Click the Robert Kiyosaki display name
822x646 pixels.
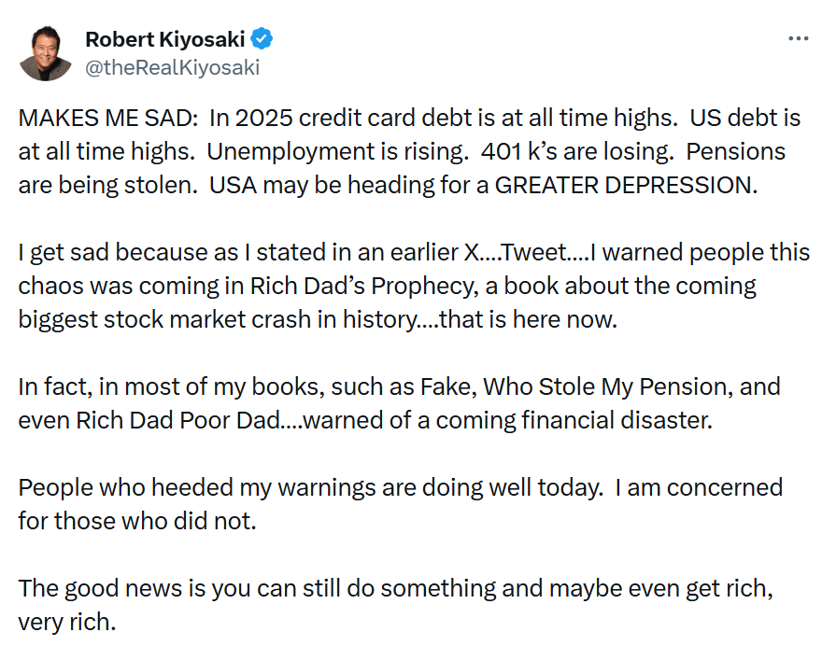click(164, 39)
